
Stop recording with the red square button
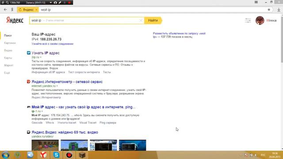(69, 3)
